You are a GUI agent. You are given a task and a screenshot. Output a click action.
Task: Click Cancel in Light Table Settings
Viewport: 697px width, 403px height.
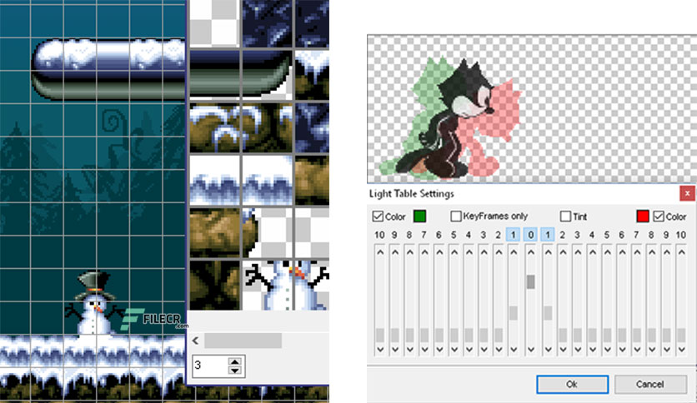pos(649,385)
